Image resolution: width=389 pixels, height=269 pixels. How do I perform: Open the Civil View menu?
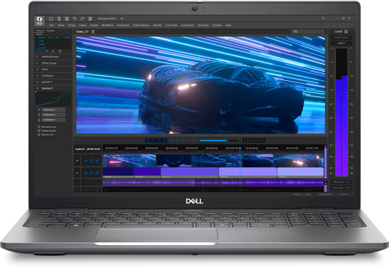click(x=171, y=25)
